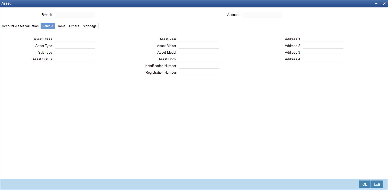Click the Exit button

coord(377,184)
